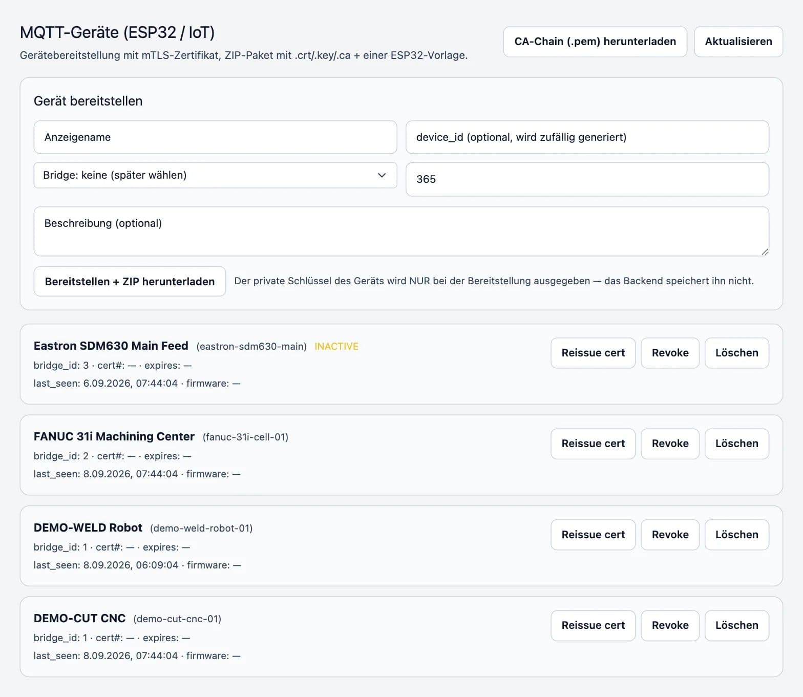Delete the FANUC 31i Machining Center device
Image resolution: width=803 pixels, height=697 pixels.
tap(736, 443)
